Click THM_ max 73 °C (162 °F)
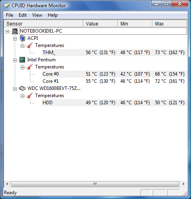 coord(170,53)
